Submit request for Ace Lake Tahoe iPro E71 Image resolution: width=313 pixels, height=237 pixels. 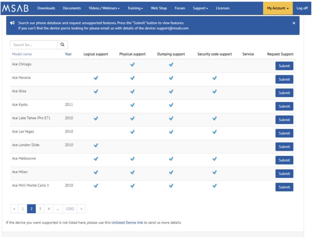284,120
